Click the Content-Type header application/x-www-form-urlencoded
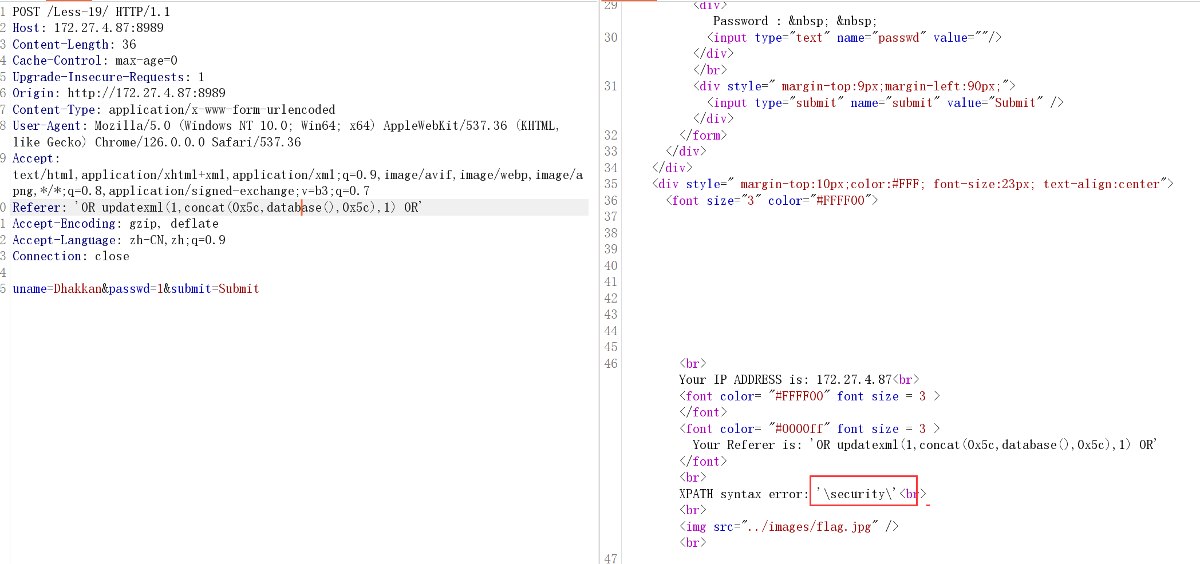The width and height of the screenshot is (1200, 564). pyautogui.click(x=174, y=110)
